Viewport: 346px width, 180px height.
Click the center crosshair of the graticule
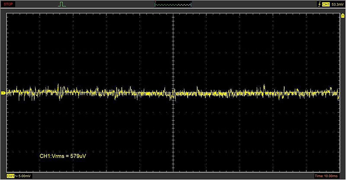tap(173, 93)
